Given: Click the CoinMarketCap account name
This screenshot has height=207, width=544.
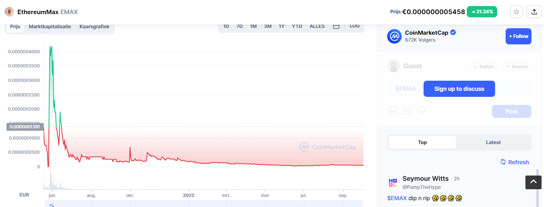Looking at the screenshot, I should (426, 33).
